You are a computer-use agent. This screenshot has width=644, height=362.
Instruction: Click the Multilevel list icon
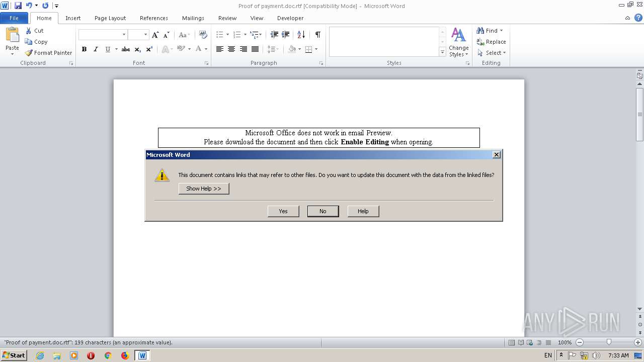click(255, 35)
